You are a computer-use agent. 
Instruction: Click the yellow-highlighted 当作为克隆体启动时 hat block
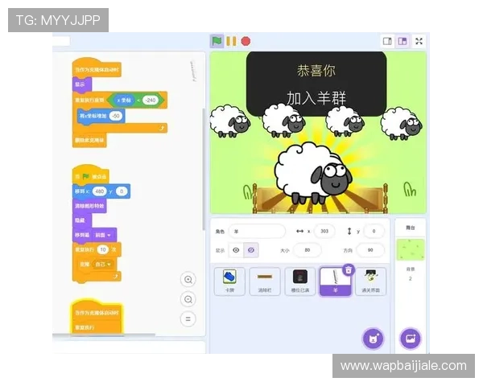tap(97, 310)
